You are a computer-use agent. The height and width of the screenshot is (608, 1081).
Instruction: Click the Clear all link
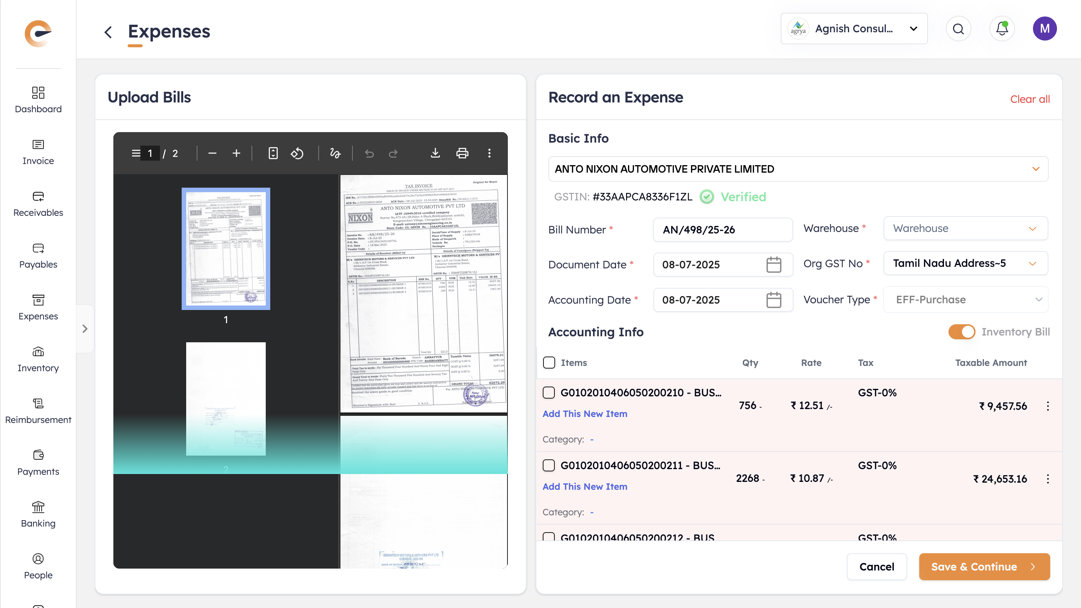pos(1029,99)
